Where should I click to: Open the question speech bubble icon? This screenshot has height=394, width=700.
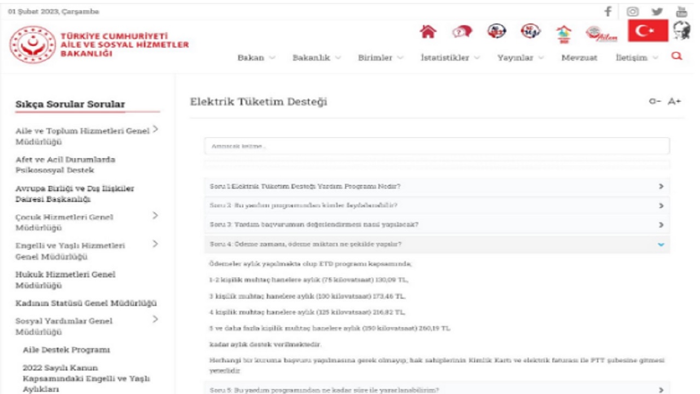(x=462, y=32)
